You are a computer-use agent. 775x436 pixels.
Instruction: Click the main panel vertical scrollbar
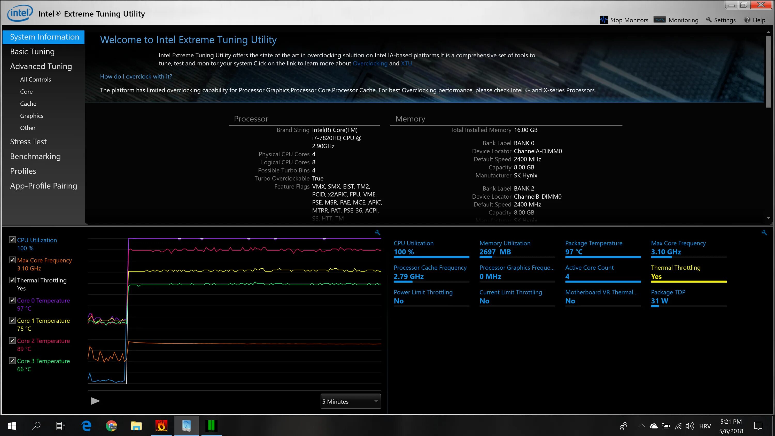(768, 72)
